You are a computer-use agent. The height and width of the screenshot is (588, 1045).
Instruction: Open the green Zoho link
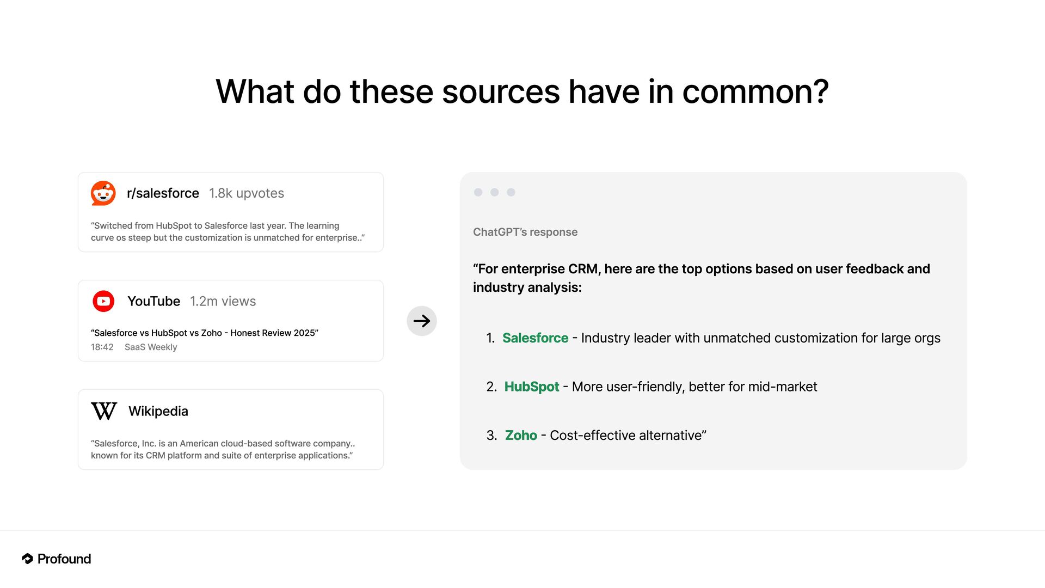click(x=521, y=436)
